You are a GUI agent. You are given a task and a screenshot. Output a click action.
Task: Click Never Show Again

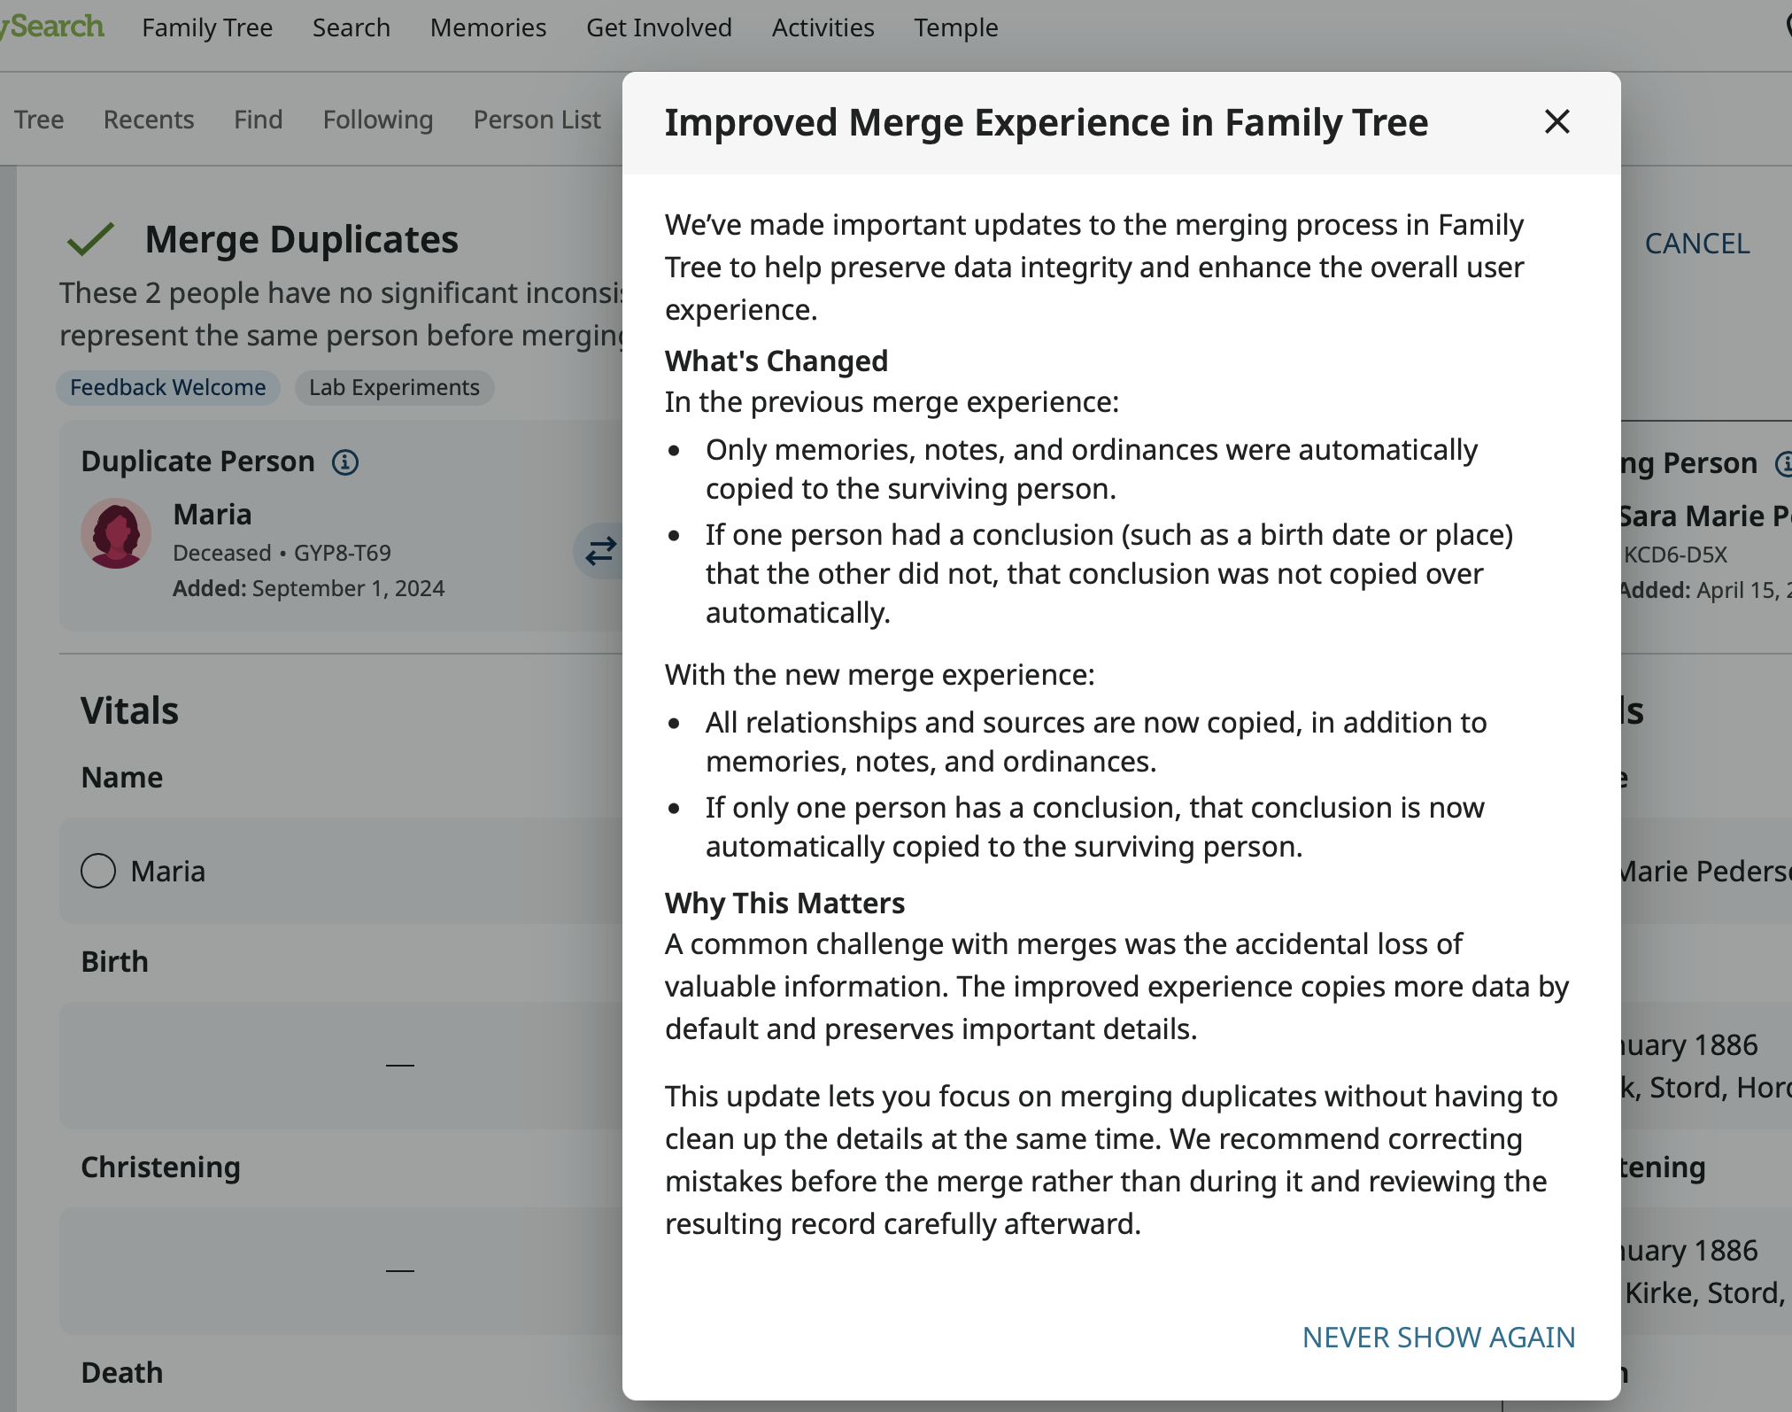[x=1438, y=1337]
